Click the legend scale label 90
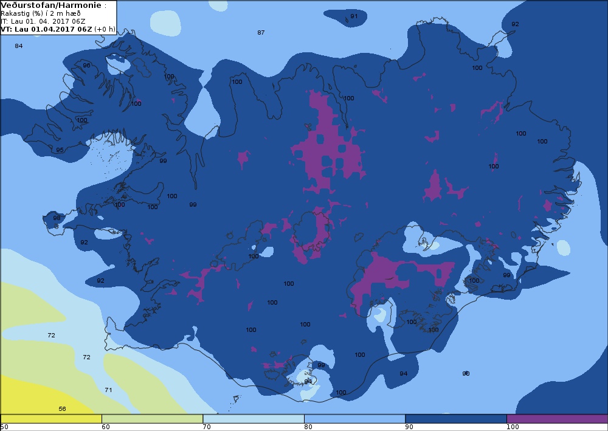This screenshot has width=608, height=431. point(409,427)
